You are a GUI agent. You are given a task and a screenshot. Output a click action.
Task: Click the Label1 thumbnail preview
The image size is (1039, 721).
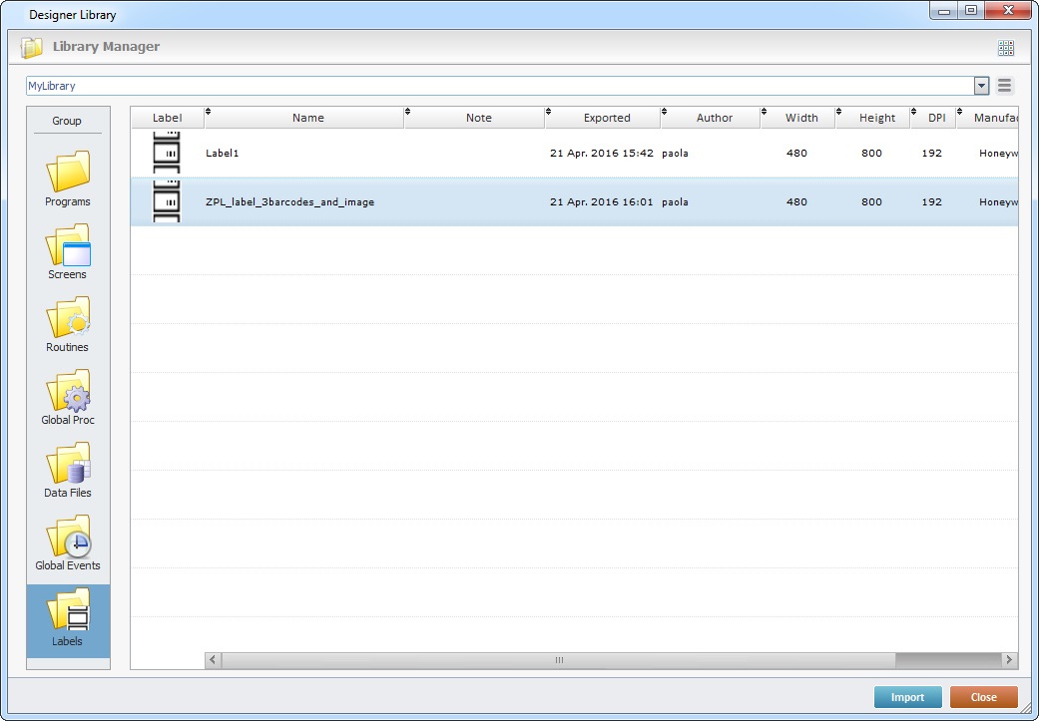[167, 153]
